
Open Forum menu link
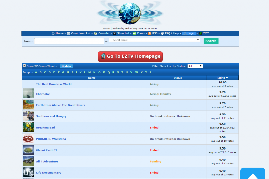pos(141,33)
